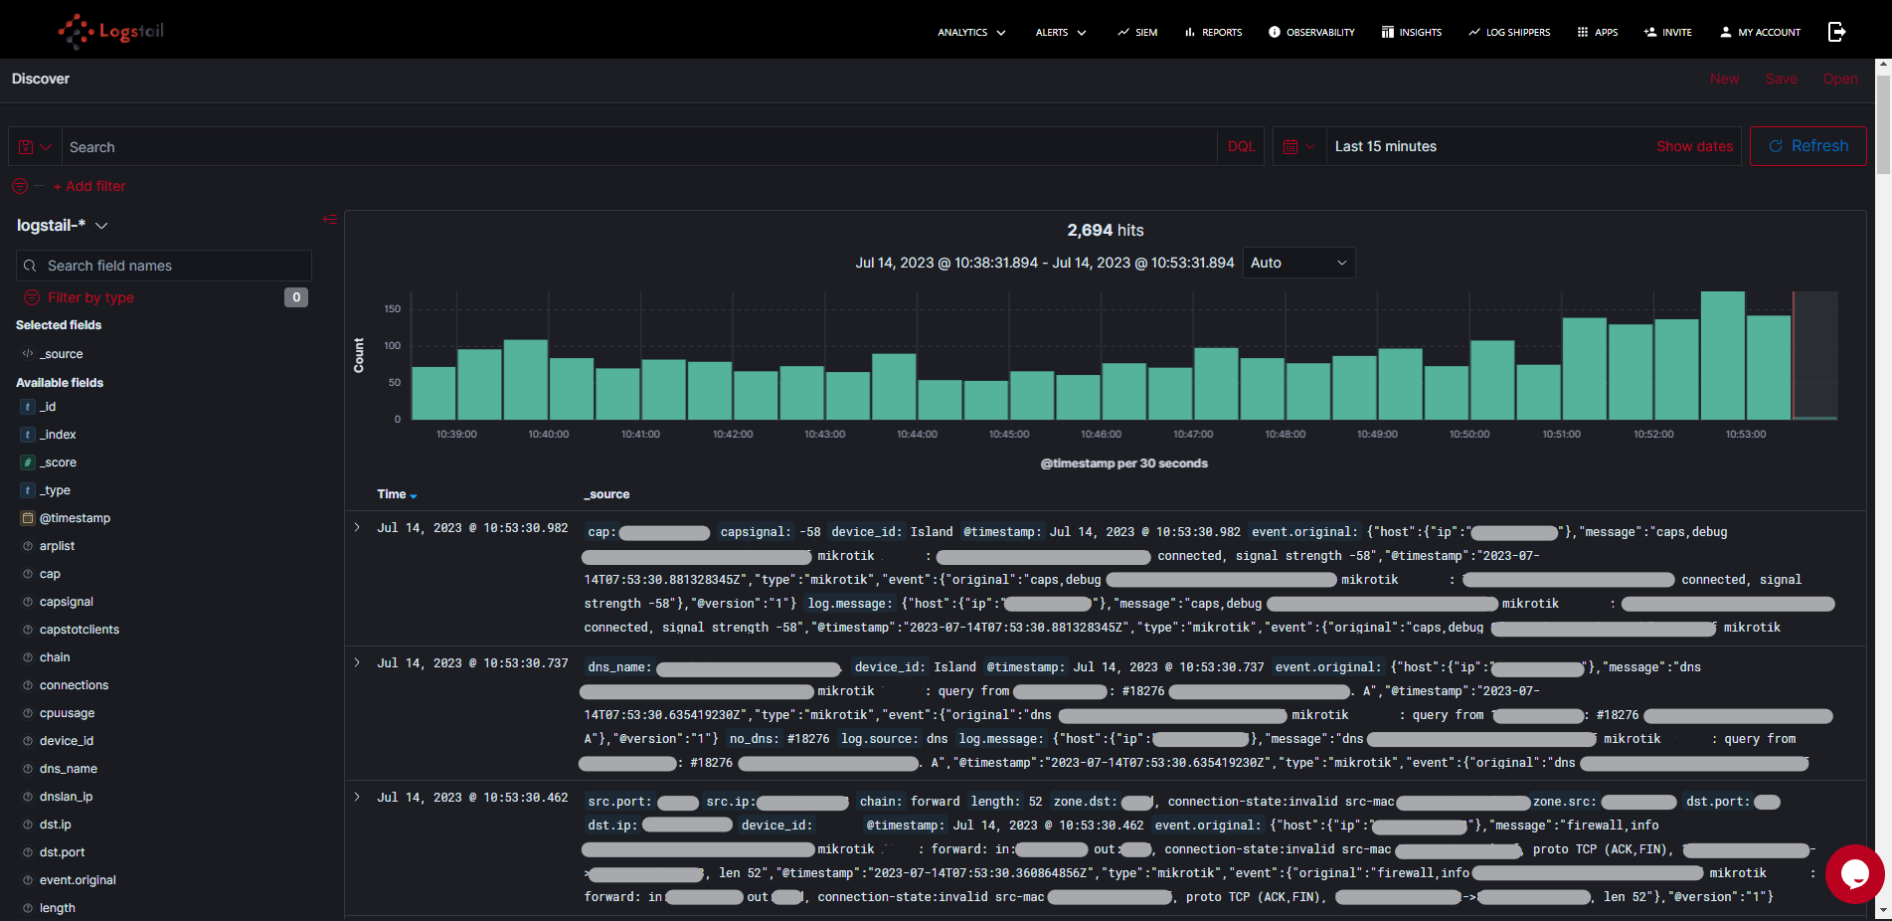This screenshot has height=921, width=1892.
Task: Click the SIEM trend icon
Action: point(1123,32)
